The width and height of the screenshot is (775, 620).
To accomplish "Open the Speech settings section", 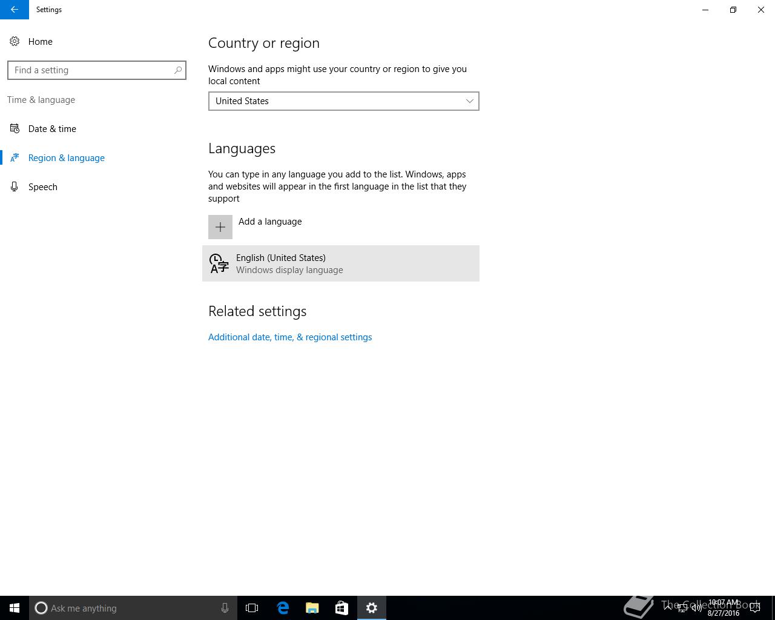I will point(43,187).
